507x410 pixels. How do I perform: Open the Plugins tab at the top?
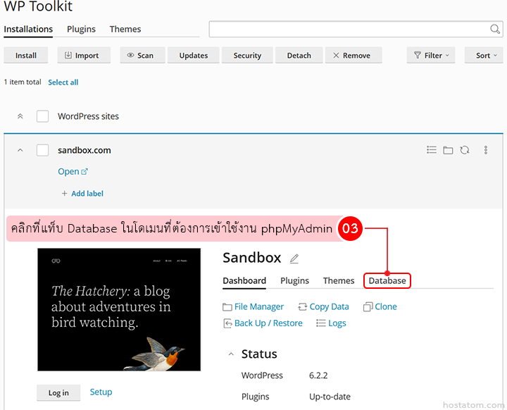81,29
